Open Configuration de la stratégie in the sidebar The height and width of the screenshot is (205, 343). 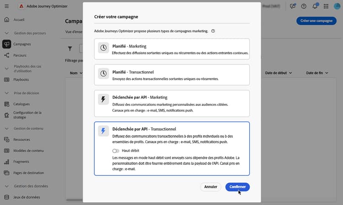click(x=27, y=115)
